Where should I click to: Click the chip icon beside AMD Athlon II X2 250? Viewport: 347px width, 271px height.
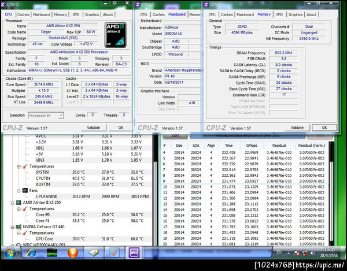[19, 202]
